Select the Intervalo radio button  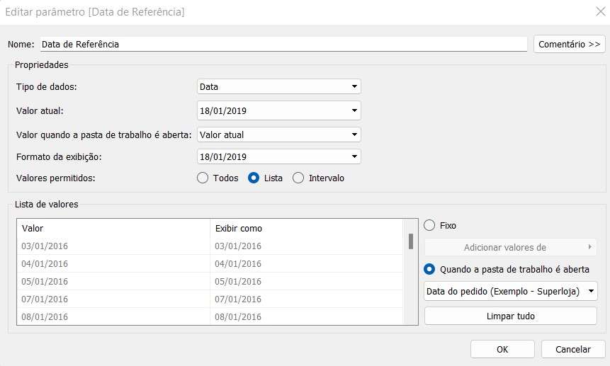[x=298, y=178]
